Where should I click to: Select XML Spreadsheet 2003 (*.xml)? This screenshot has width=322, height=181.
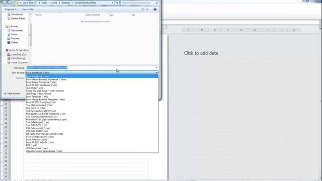92,111
